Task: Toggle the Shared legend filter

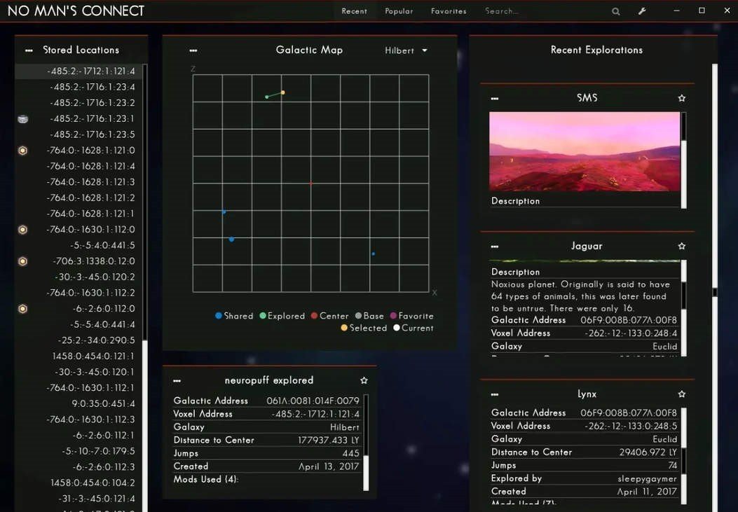Action: (x=234, y=316)
